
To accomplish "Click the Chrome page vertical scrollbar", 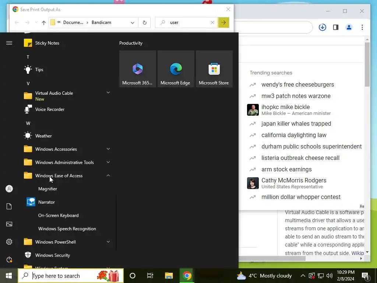I will pos(367,64).
